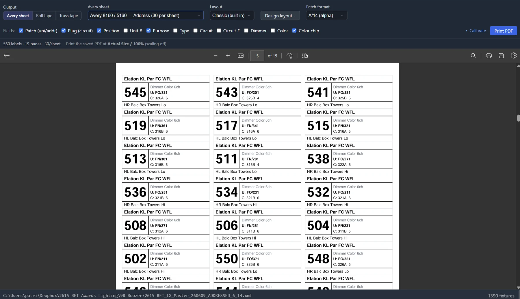Click the Print PDF button
Viewport: 520px width, 299px height.
pos(504,31)
